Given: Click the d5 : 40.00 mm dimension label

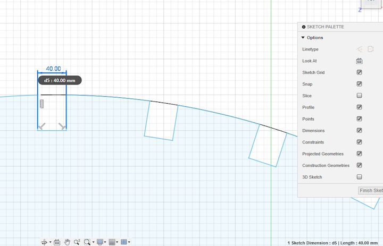Looking at the screenshot, I should pyautogui.click(x=60, y=80).
